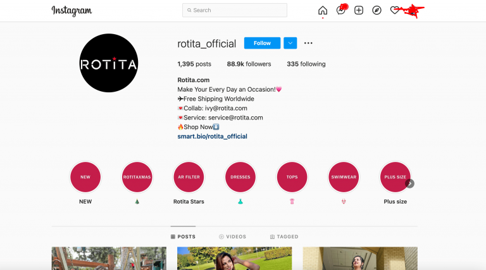Open the DRESSES story highlight
486x270 pixels.
coord(240,177)
